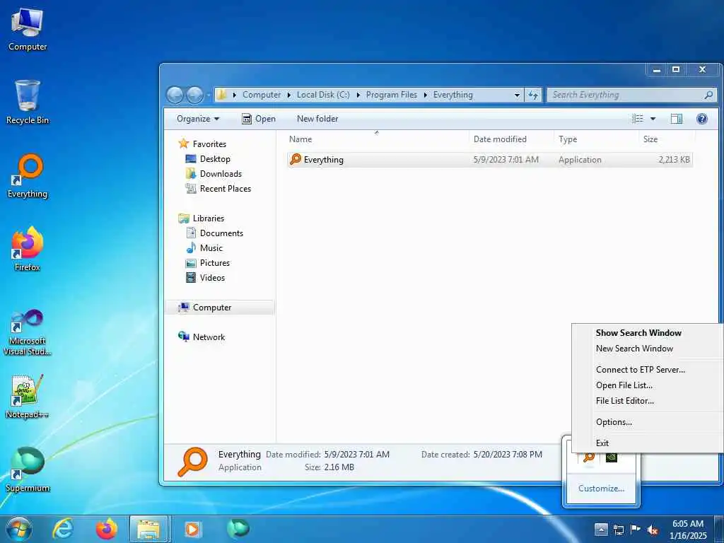Click the taskbar clock showing 6:05 AM
Screen dimensions: 724x543
[x=687, y=529]
